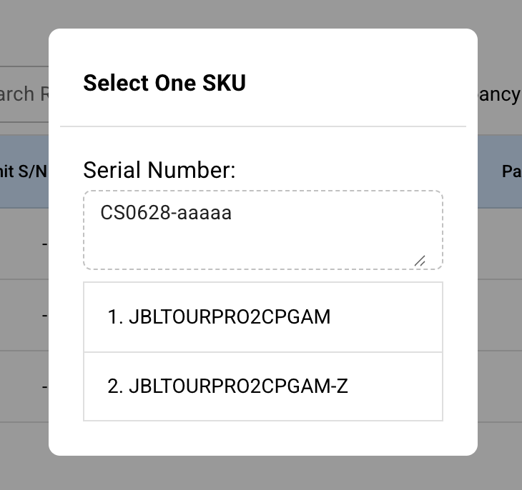Click first row dash under Unit S/N
Screen dimensions: 522x490
pos(44,244)
